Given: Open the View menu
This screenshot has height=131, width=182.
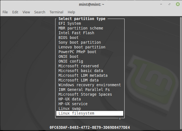Looking at the screenshot, I should pyautogui.click(x=26, y=12).
